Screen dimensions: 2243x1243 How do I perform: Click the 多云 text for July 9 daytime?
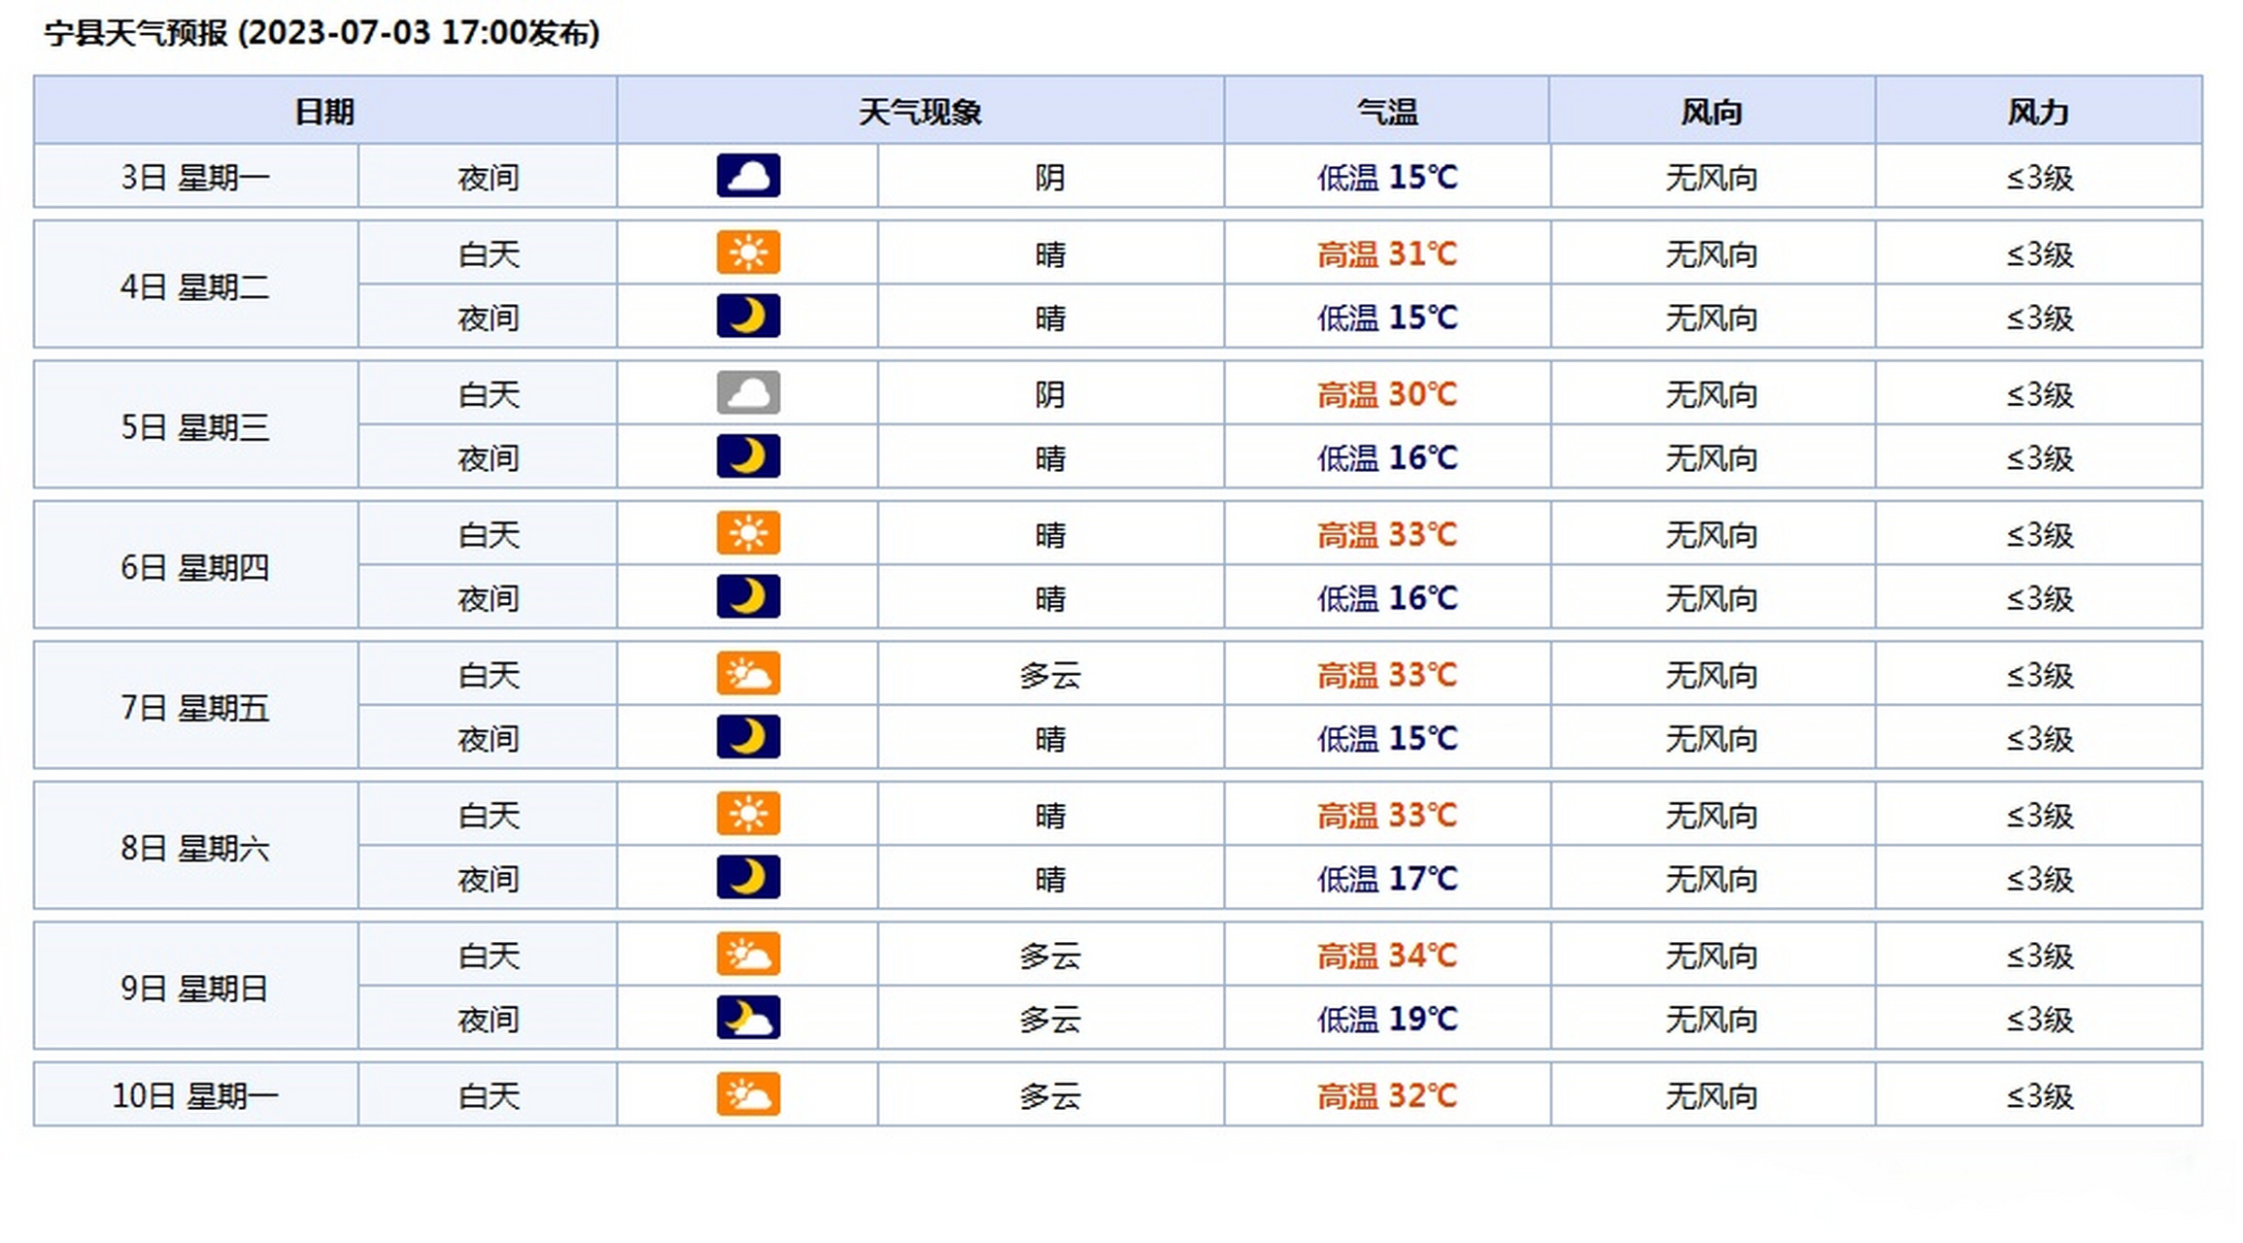1051,955
